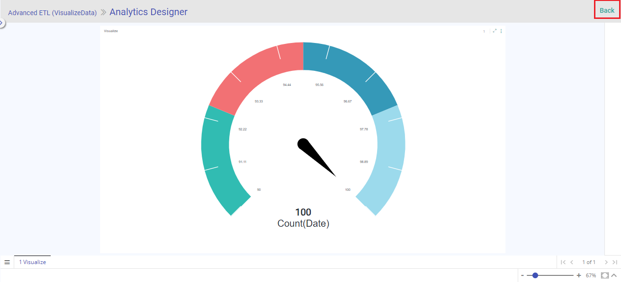Screen dimensions: 621x282
Task: Collapse the bottom bar with the chevron
Action: 614,275
